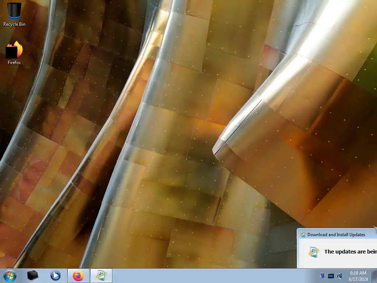377x283 pixels.
Task: Click the Show desktop strip at the taskbar end
Action: tap(374, 276)
